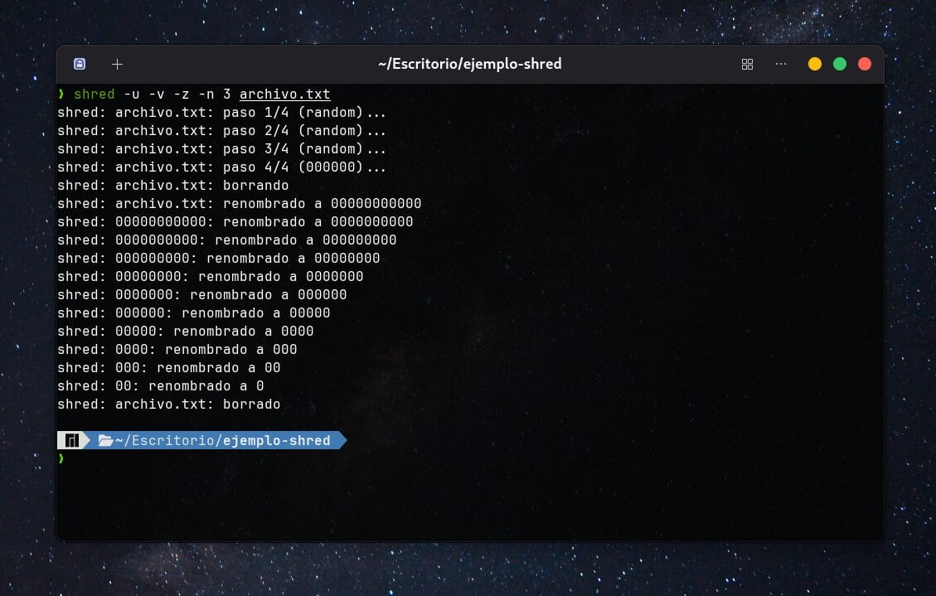
Task: Click the window title ~/Escritorio/ejemplo-shred
Action: (470, 64)
